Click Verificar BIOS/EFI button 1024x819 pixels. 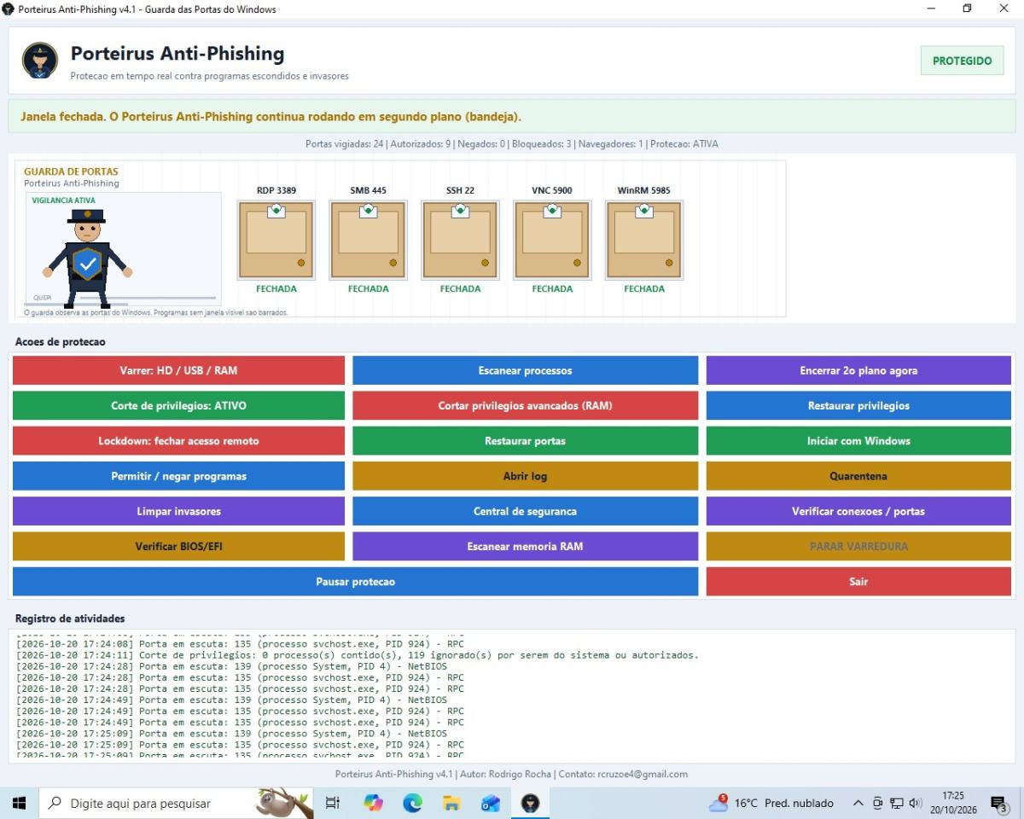pos(178,546)
